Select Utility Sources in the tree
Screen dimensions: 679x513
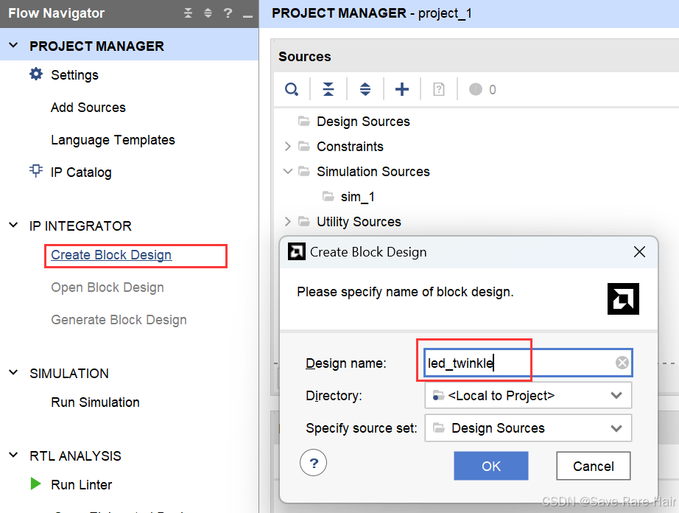[359, 222]
